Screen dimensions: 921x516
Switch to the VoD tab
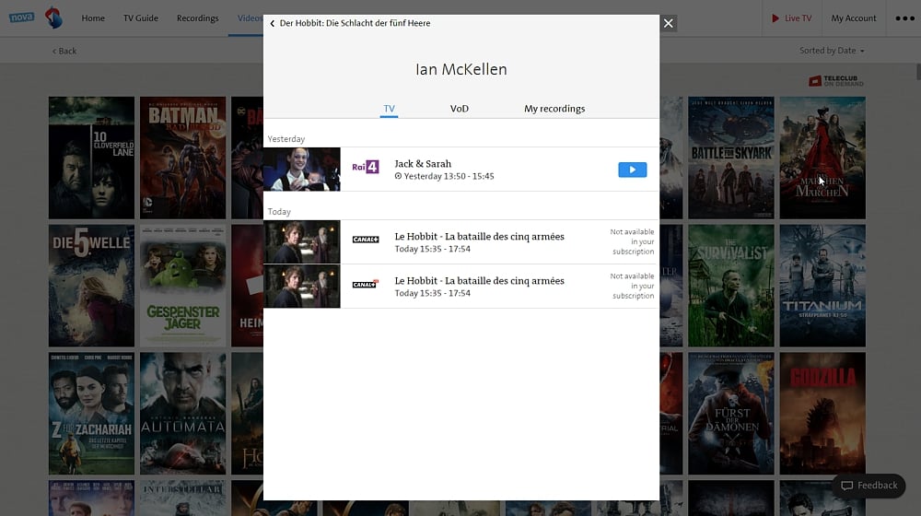point(460,109)
